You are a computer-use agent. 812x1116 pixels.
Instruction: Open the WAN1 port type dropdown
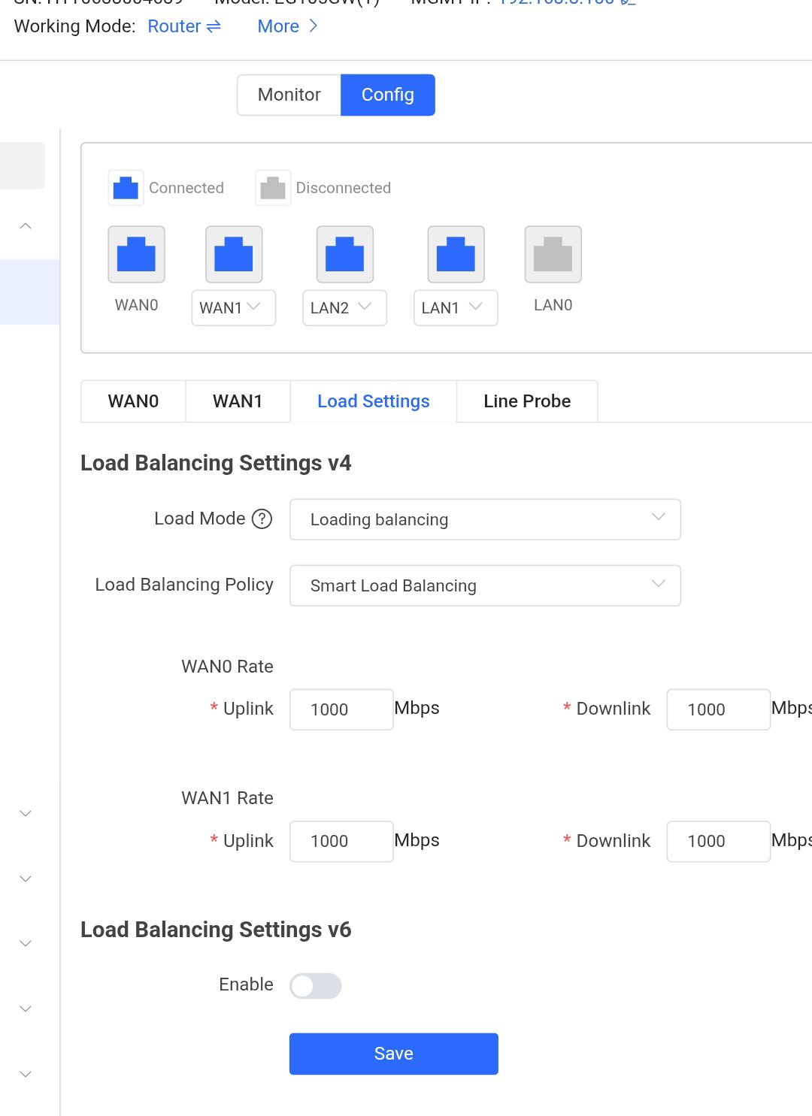[234, 307]
